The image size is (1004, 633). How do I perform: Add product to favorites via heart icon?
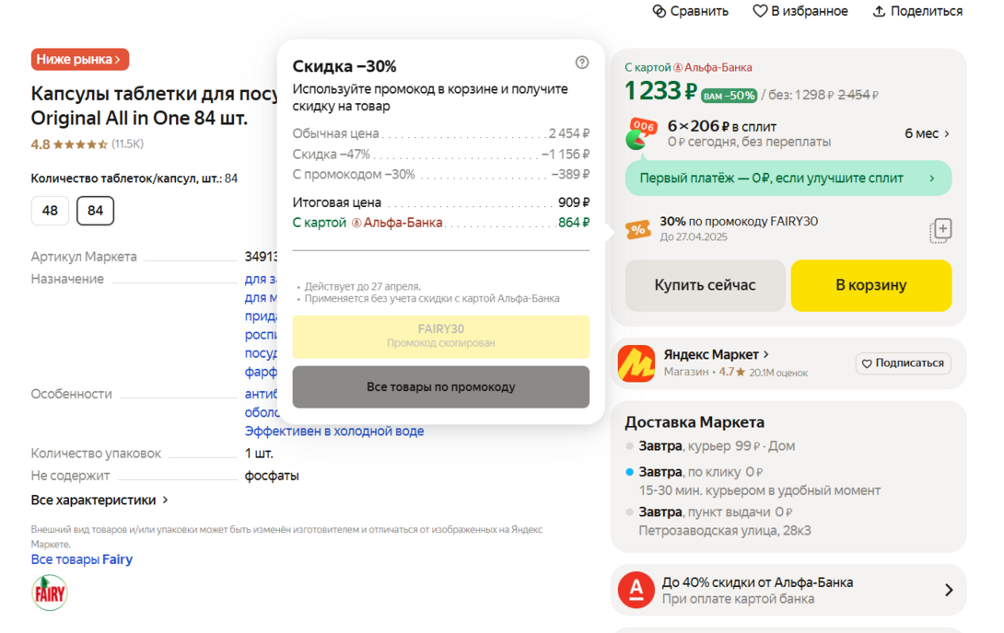[x=760, y=11]
